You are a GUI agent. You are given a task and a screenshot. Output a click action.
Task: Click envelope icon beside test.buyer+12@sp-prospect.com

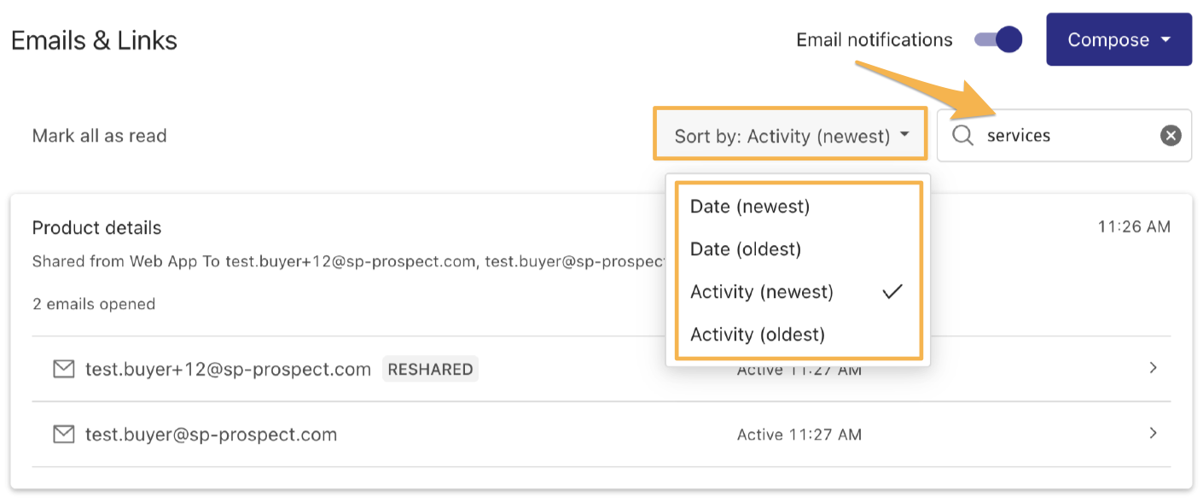tap(64, 369)
